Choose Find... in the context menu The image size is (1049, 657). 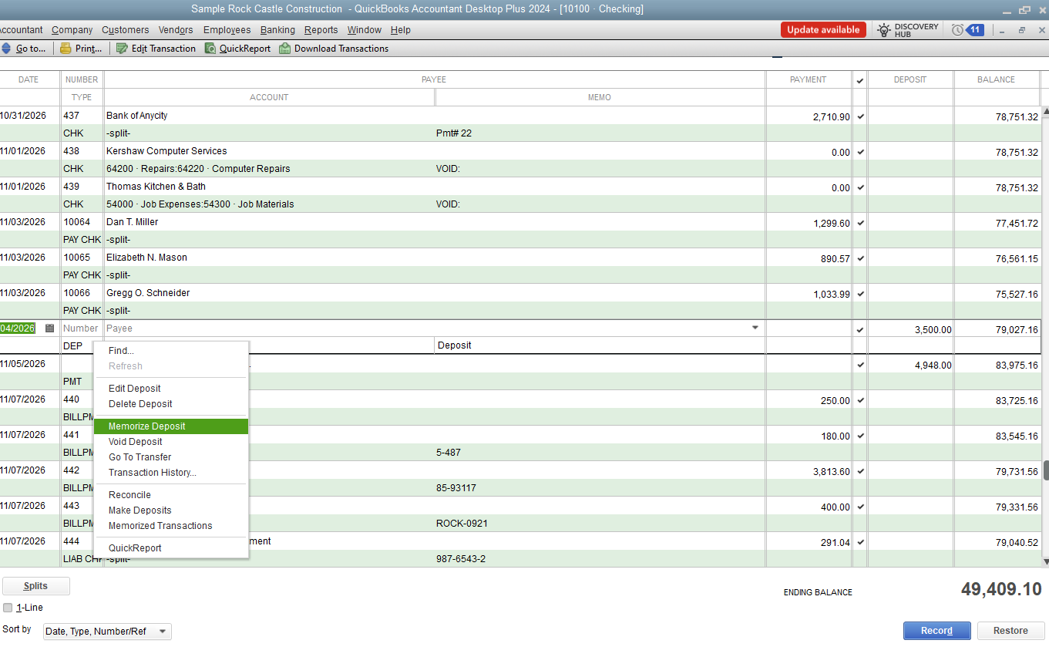(x=171, y=351)
